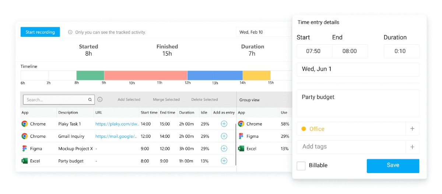
Task: Click the info icon beside tracked activity notice
Action: 70,32
